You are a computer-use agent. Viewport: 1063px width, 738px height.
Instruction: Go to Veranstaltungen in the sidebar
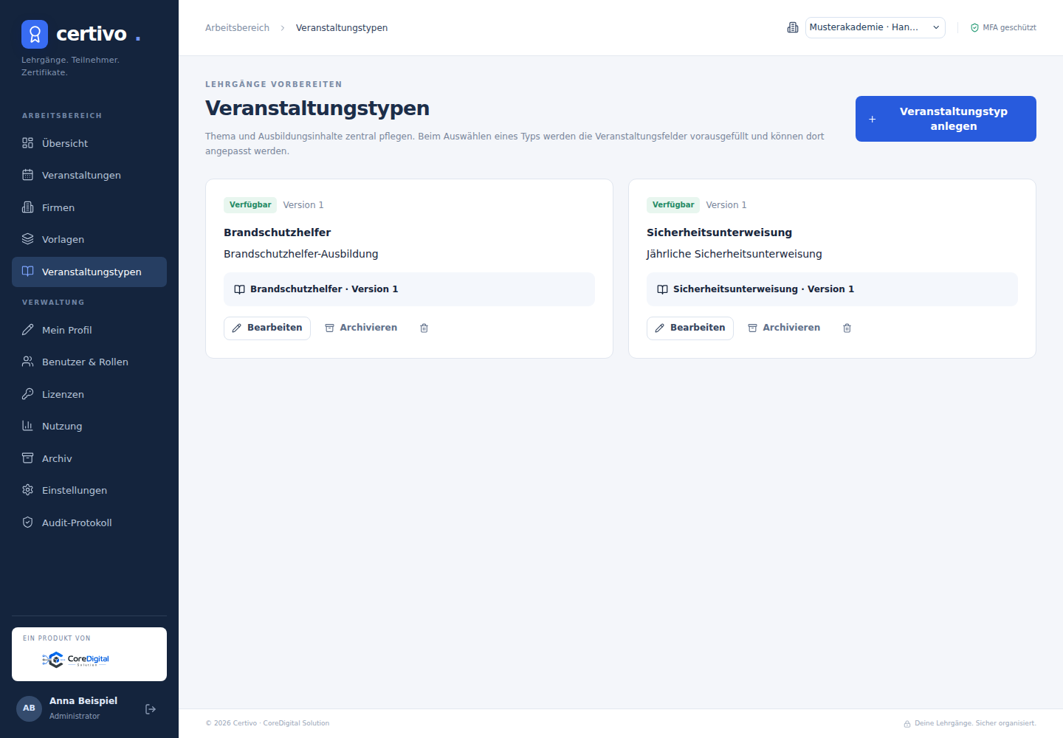(x=89, y=175)
